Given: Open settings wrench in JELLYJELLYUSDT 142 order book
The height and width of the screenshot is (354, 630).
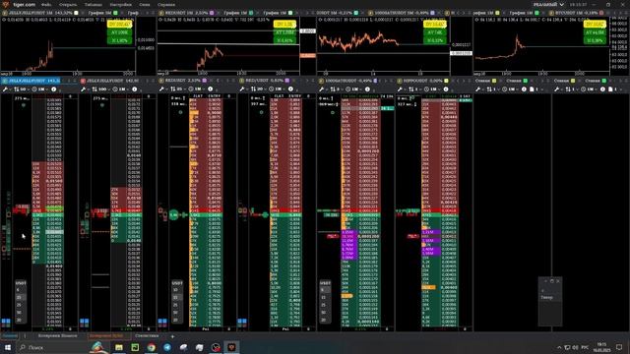Looking at the screenshot, I should coord(83,89).
